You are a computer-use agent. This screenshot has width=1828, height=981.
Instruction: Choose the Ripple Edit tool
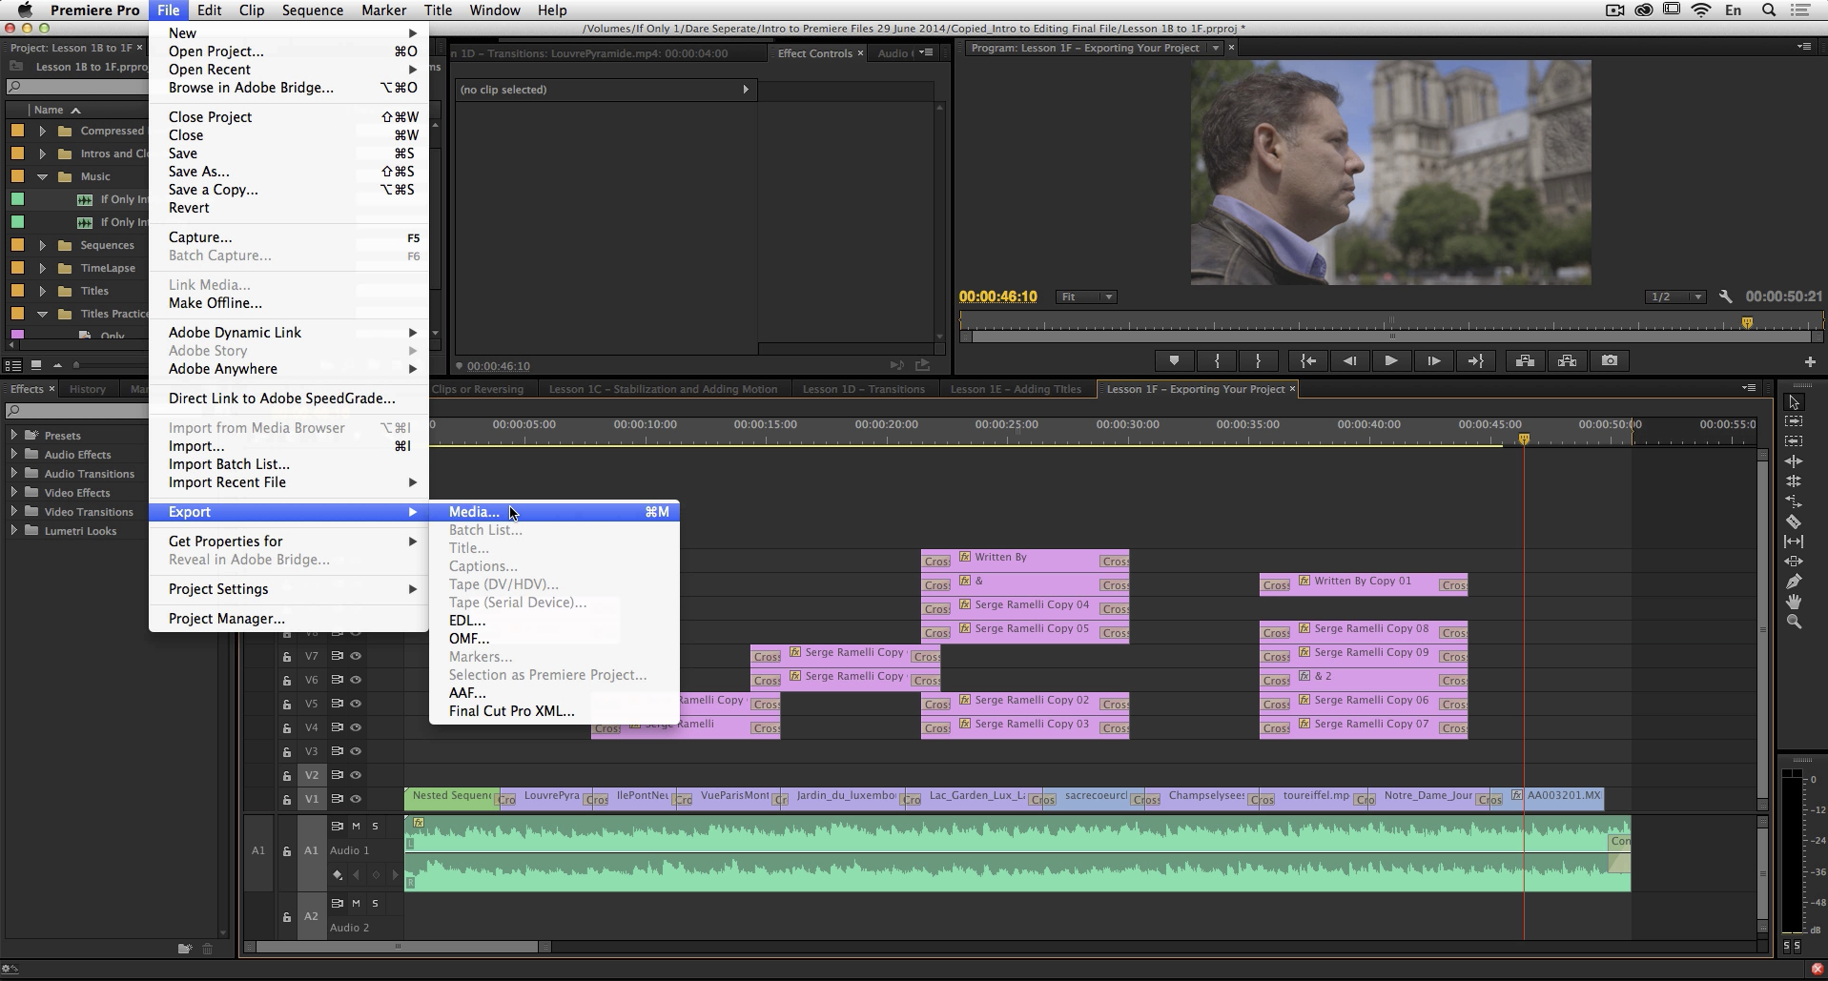1794,461
